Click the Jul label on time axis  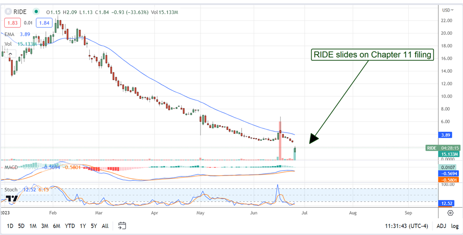(305, 213)
